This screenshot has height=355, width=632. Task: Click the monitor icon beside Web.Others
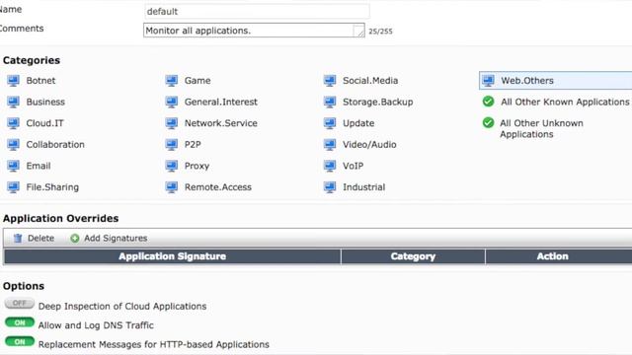coord(488,81)
